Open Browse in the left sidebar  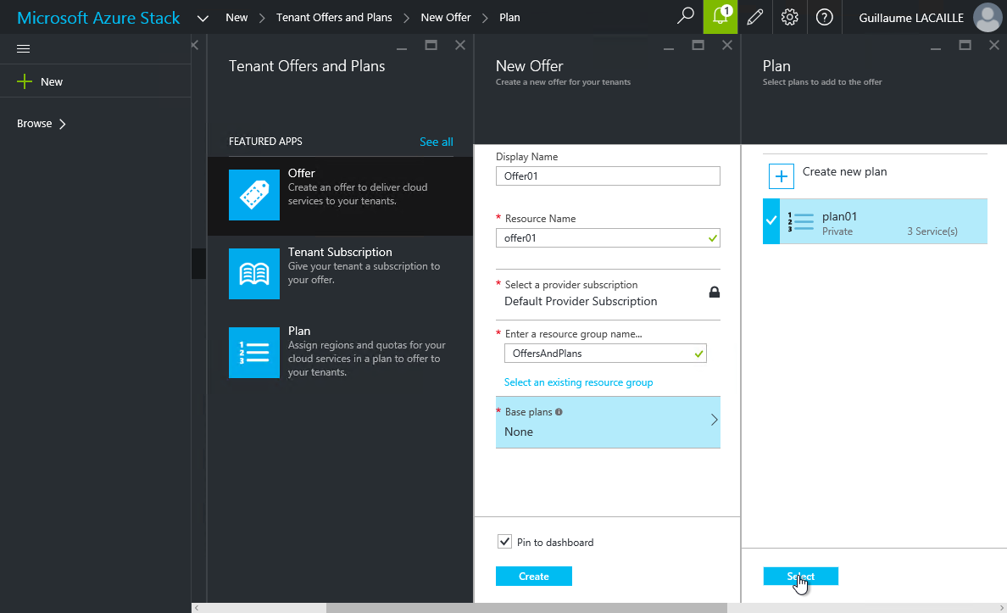click(x=34, y=124)
